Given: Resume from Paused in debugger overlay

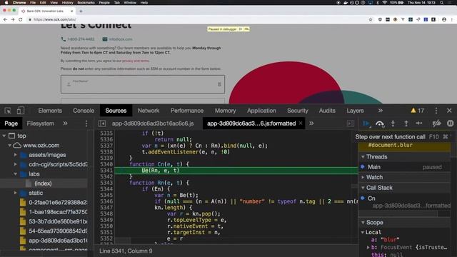Looking at the screenshot, I should [x=241, y=29].
